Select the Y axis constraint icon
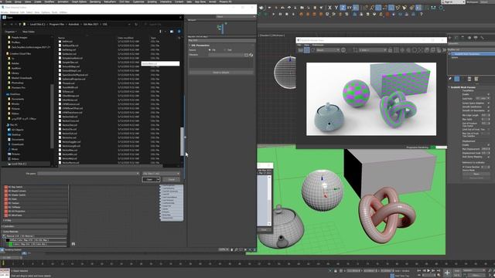The height and width of the screenshot is (278, 495). coord(336,8)
